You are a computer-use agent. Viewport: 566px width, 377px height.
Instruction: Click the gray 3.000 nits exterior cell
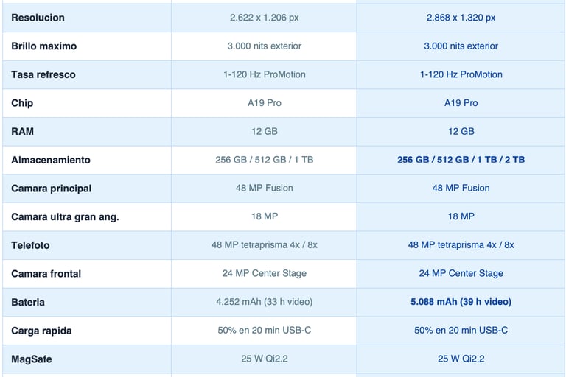point(265,46)
